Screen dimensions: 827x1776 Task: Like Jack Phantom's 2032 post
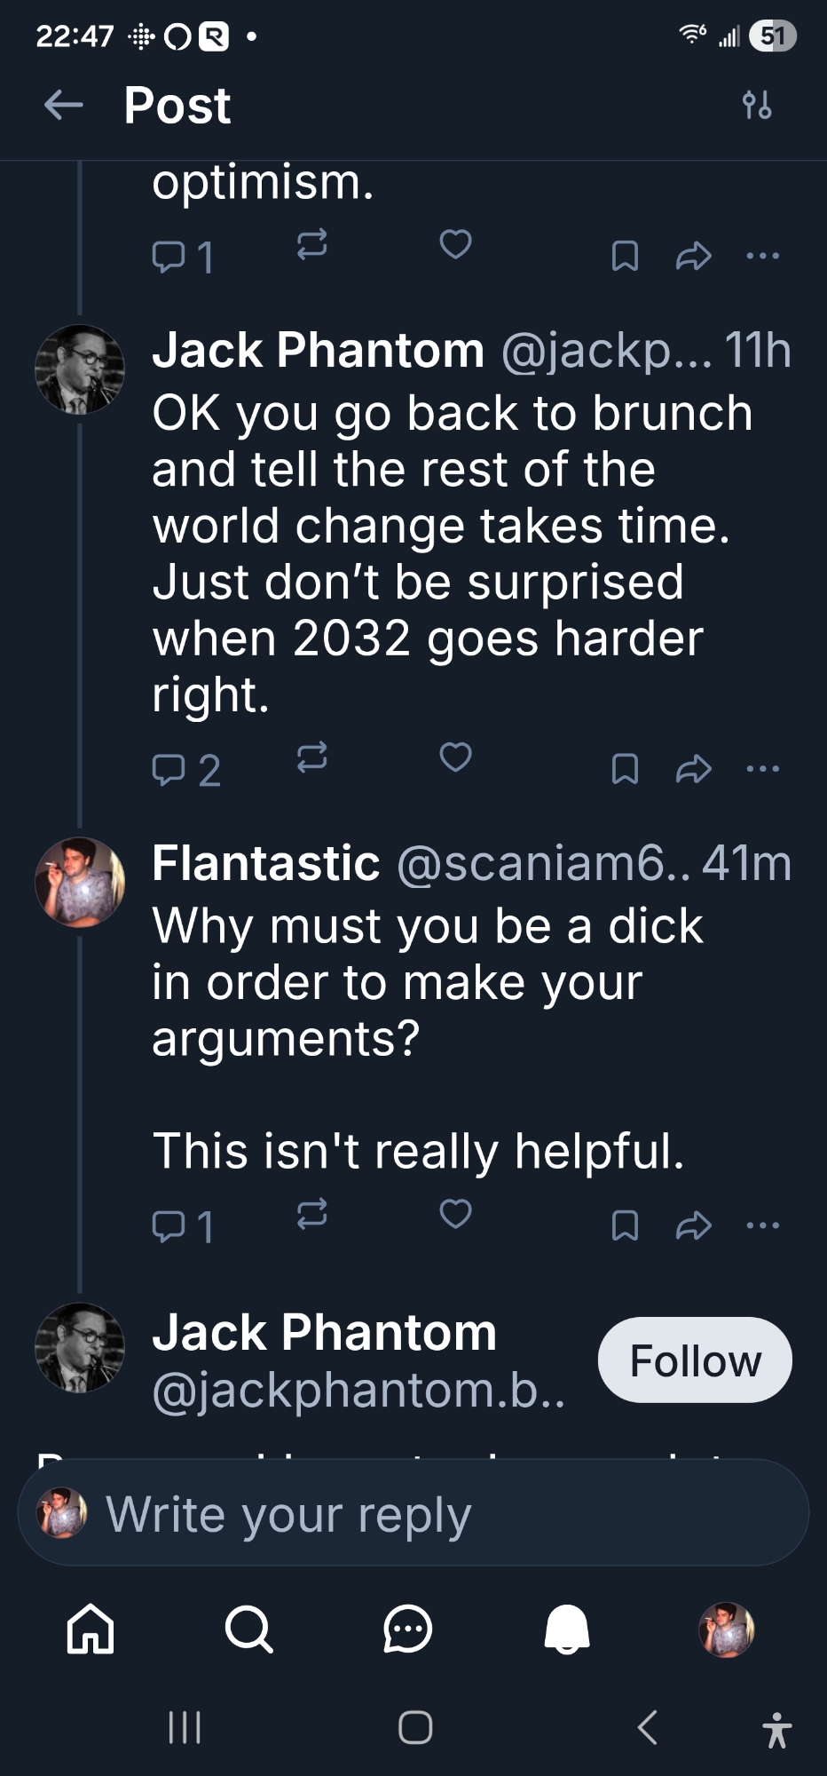455,757
